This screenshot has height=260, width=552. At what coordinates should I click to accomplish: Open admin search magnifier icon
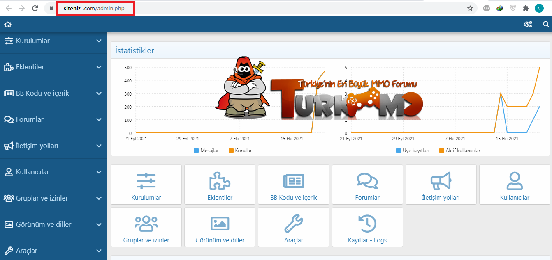pyautogui.click(x=546, y=25)
